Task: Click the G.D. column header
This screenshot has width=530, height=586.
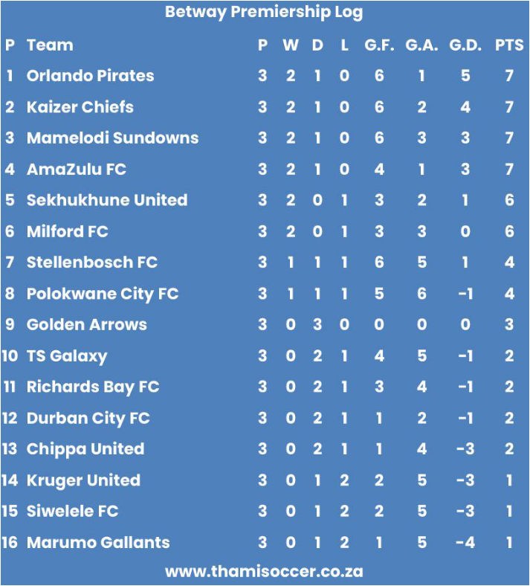Action: [x=465, y=45]
